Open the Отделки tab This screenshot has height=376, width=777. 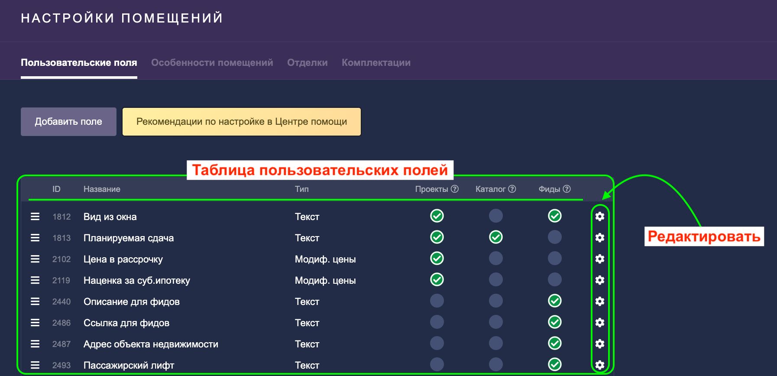(x=307, y=63)
